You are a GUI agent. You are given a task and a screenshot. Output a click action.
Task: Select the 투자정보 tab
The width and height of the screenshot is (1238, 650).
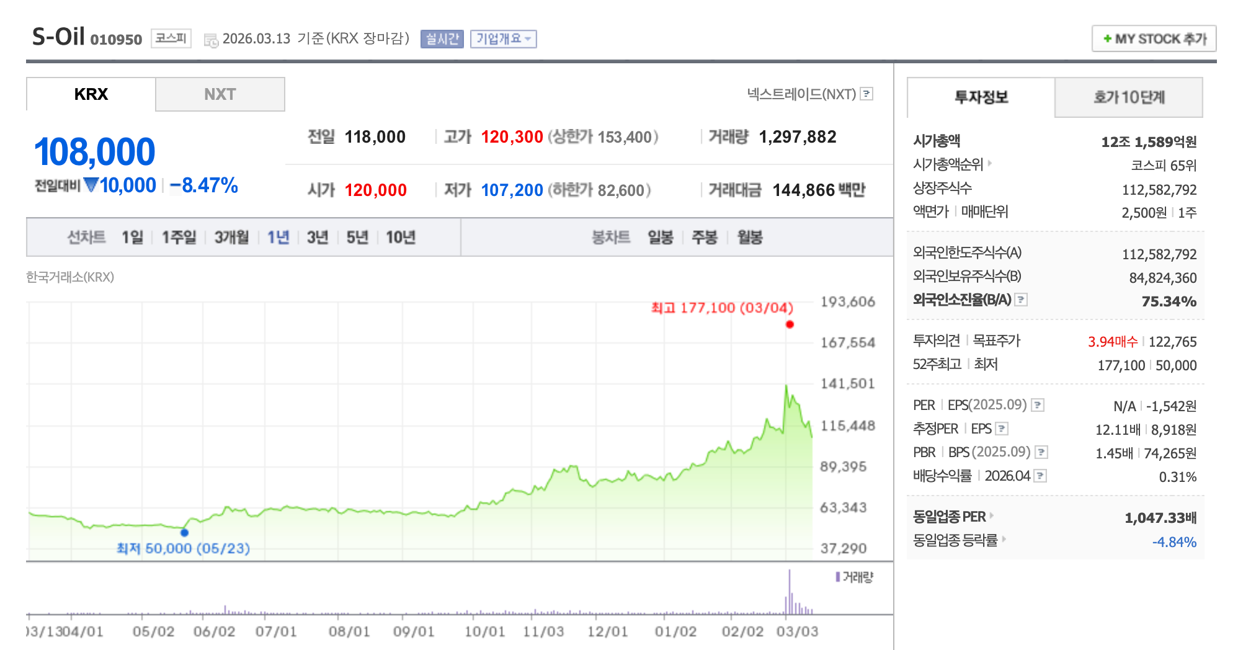(x=981, y=97)
